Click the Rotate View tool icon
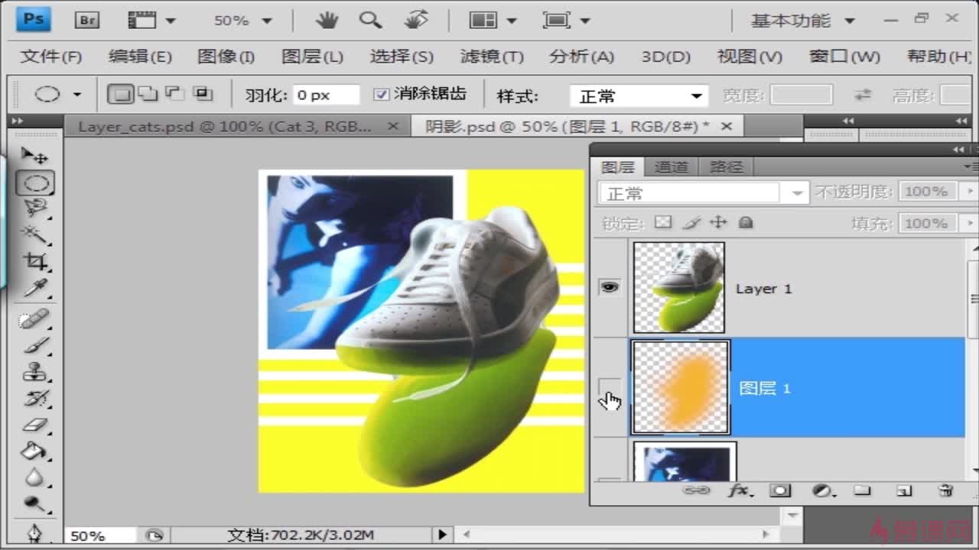The image size is (979, 550). click(x=417, y=20)
